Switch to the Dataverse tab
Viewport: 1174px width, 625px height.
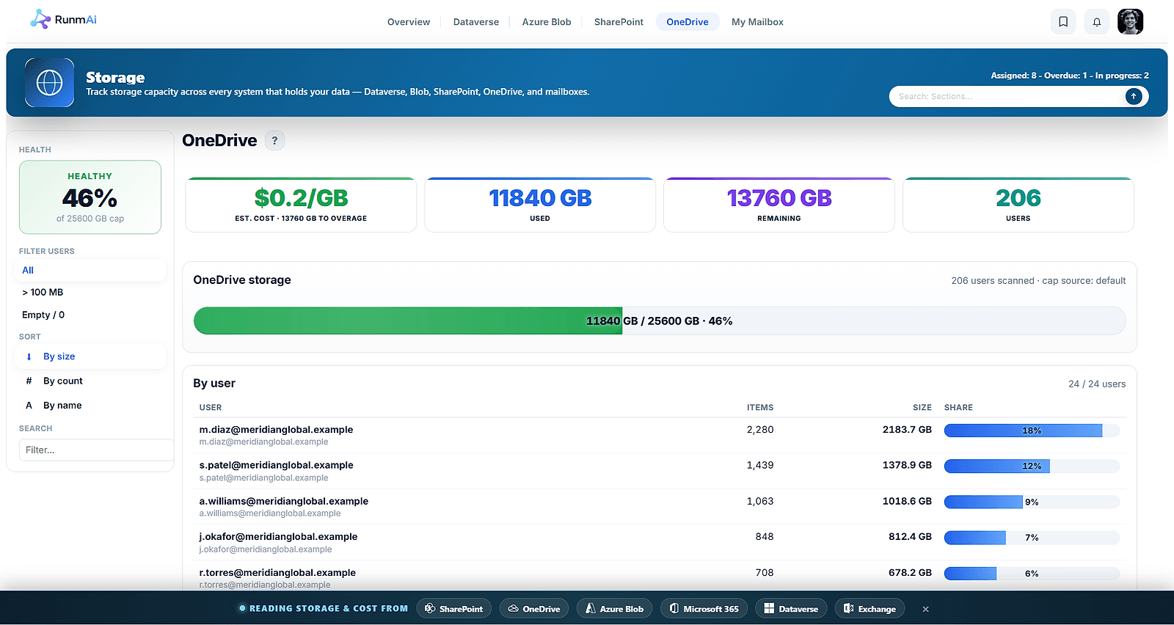click(476, 22)
